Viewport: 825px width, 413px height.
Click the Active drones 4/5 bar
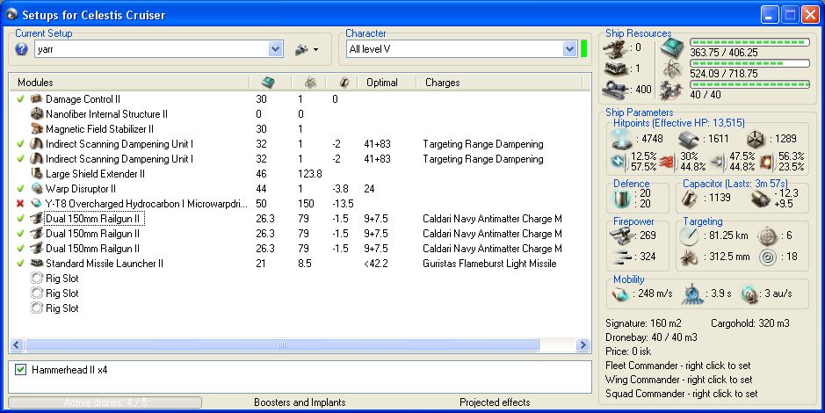click(x=105, y=402)
